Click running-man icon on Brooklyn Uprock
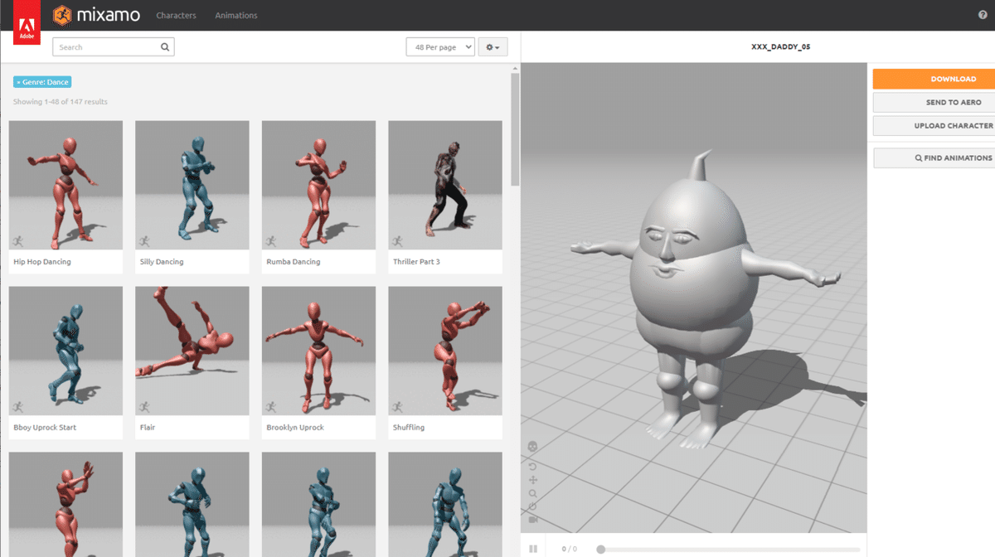 coord(271,406)
